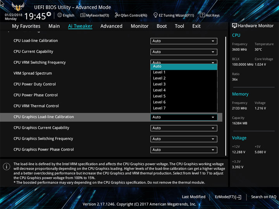Select CPU Graphics Power Phase Control label
The height and width of the screenshot is (209, 279).
click(x=43, y=149)
